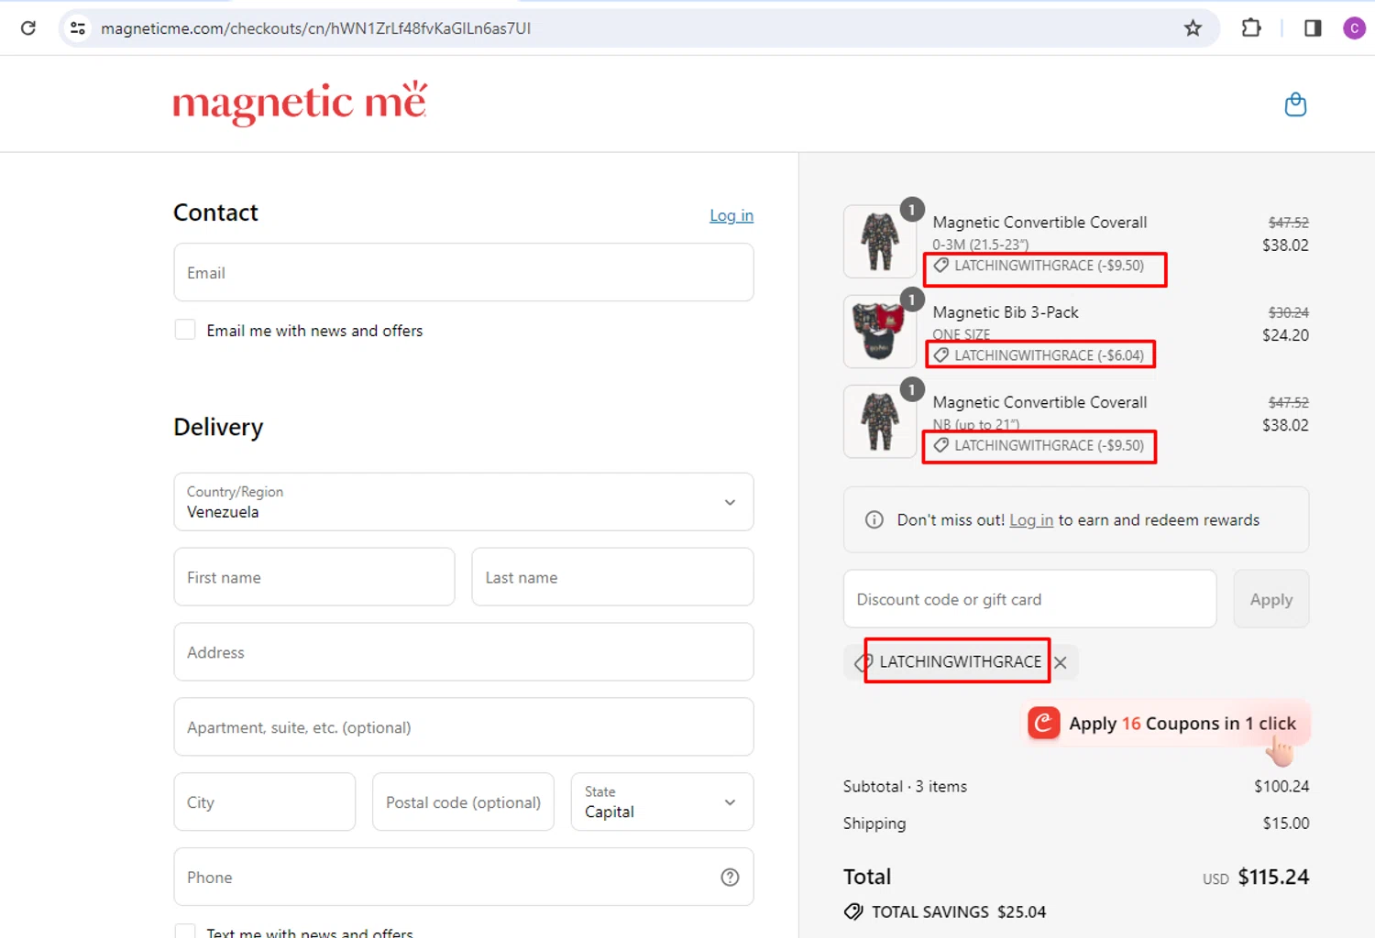This screenshot has height=938, width=1375.
Task: Open the shopping bag cart icon
Action: (x=1295, y=104)
